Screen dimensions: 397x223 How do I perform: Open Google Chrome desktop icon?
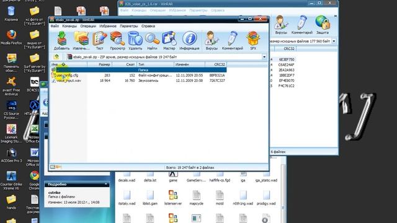click(x=35, y=180)
